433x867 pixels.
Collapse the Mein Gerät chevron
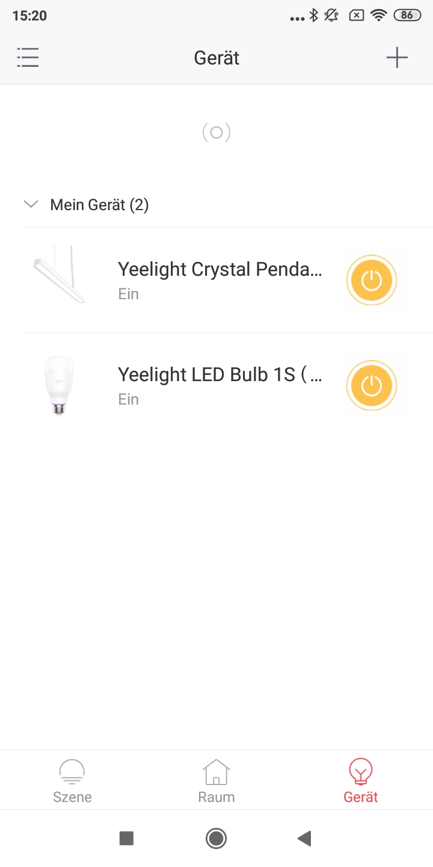(x=31, y=205)
